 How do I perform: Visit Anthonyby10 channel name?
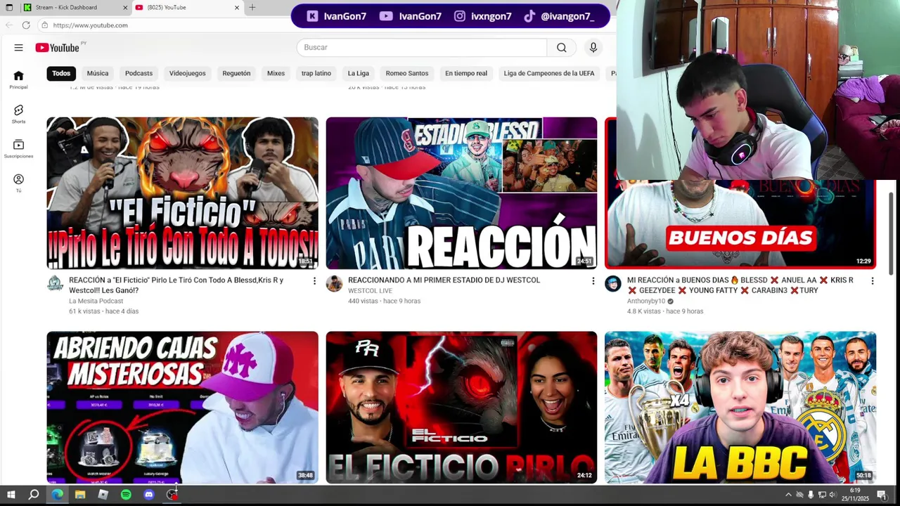click(x=646, y=301)
